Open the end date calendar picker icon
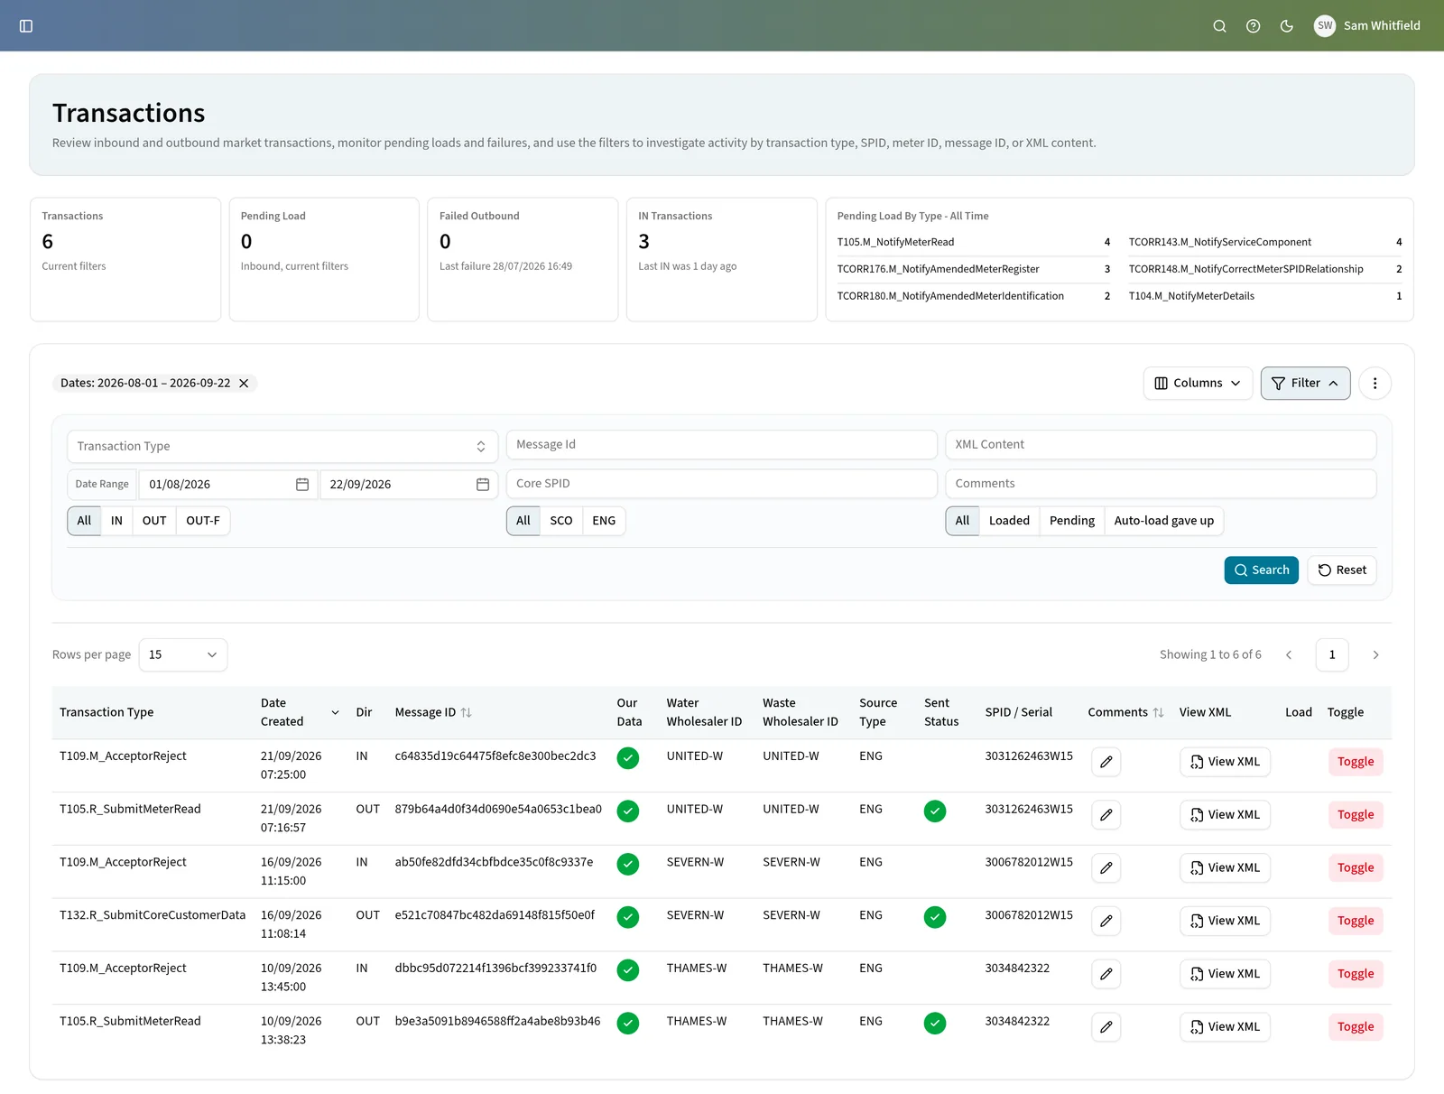This screenshot has height=1094, width=1444. [x=483, y=485]
